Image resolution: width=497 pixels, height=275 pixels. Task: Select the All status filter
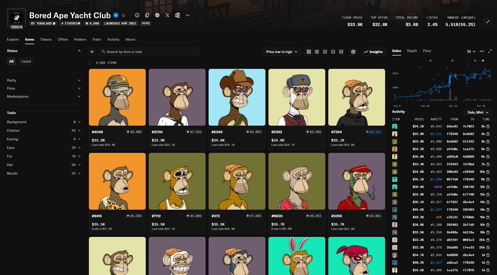(x=12, y=61)
